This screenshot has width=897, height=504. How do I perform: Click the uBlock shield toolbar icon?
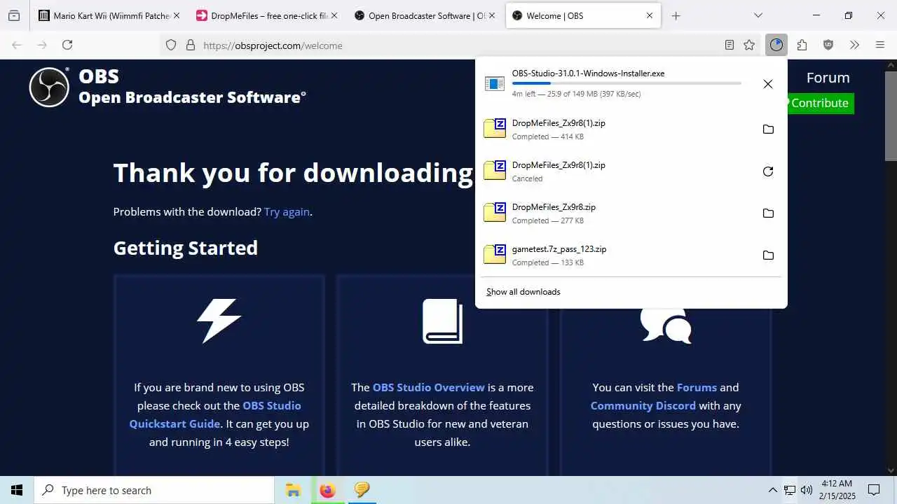pyautogui.click(x=828, y=45)
